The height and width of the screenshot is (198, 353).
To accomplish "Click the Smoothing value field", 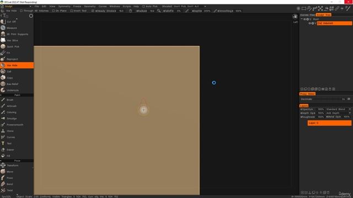I will (238, 11).
